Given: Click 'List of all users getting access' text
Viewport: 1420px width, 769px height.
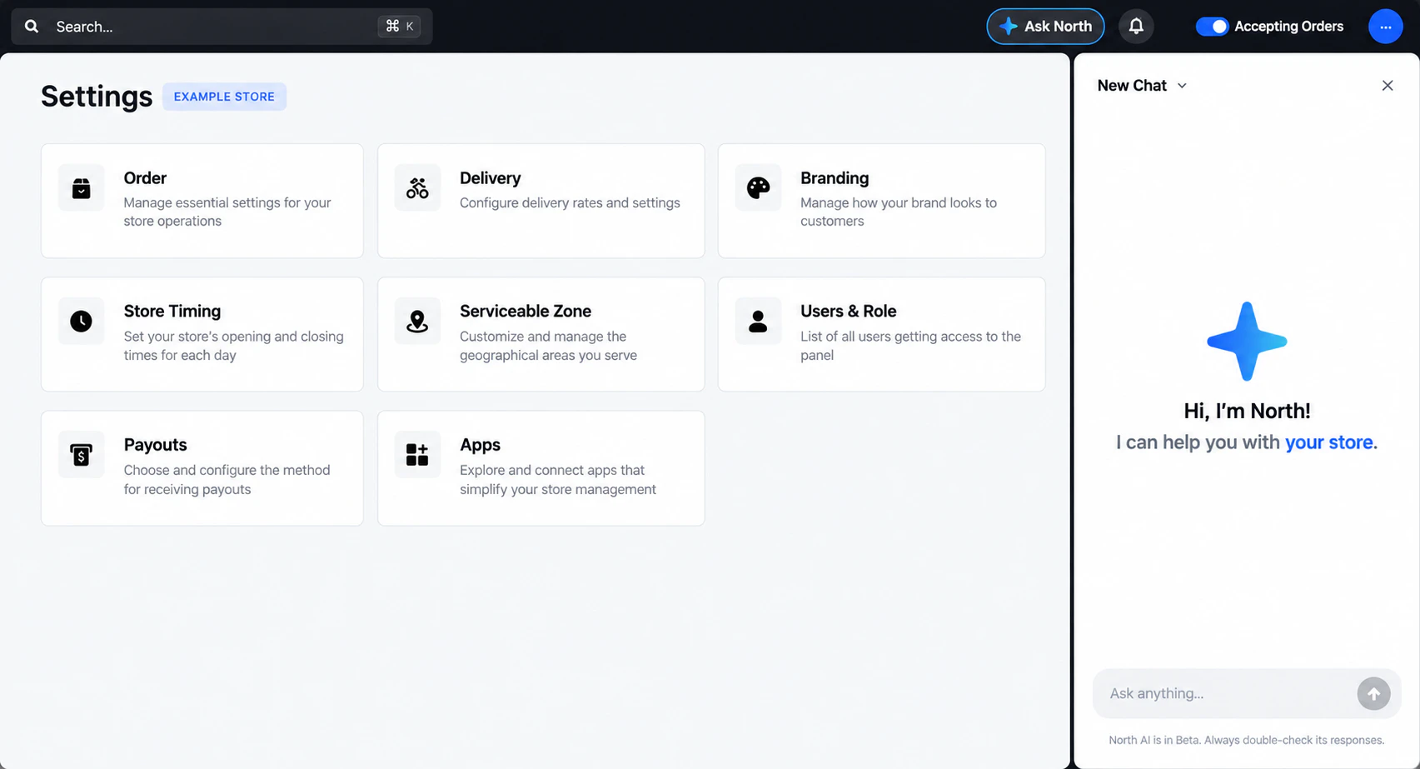Looking at the screenshot, I should (910, 346).
